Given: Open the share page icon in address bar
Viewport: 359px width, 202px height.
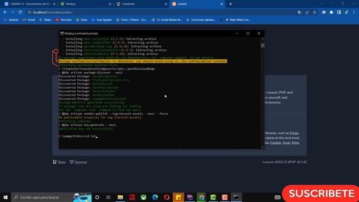Looking at the screenshot, I should tap(307, 12).
